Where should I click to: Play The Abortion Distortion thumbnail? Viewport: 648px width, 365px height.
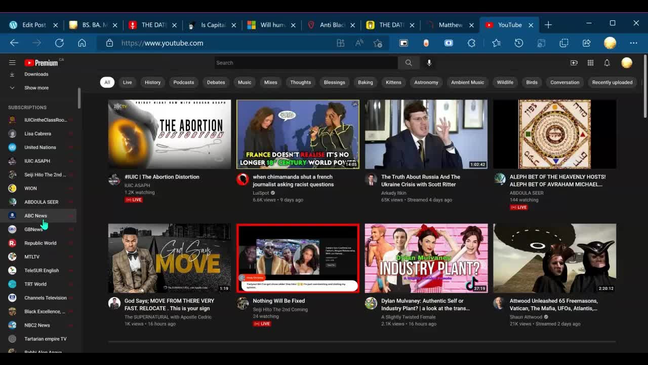170,134
